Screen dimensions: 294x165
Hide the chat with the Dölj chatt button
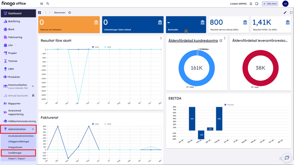point(270,4)
